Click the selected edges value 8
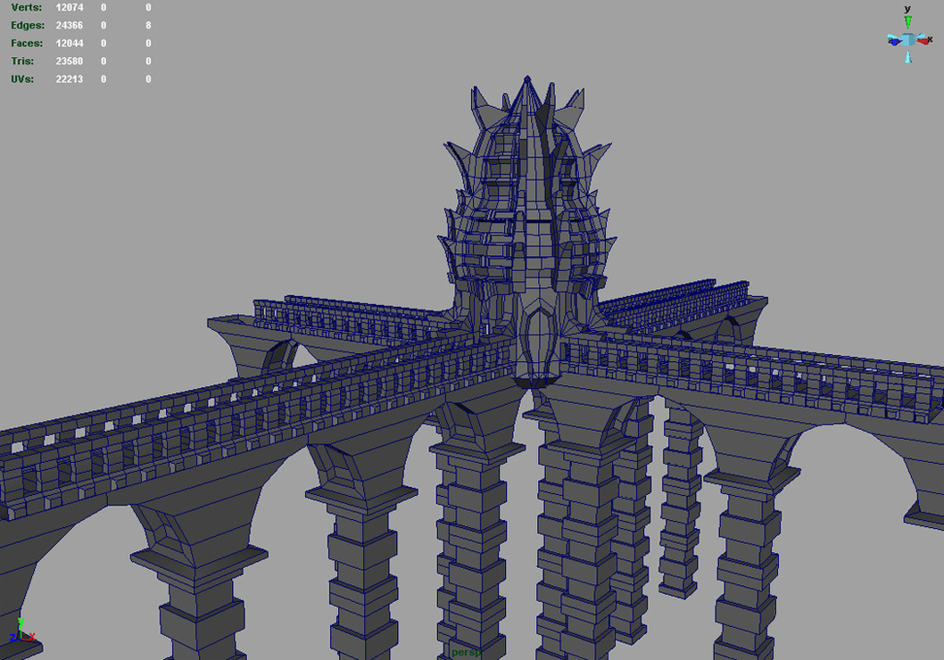Screen dimensions: 944x660 point(148,25)
